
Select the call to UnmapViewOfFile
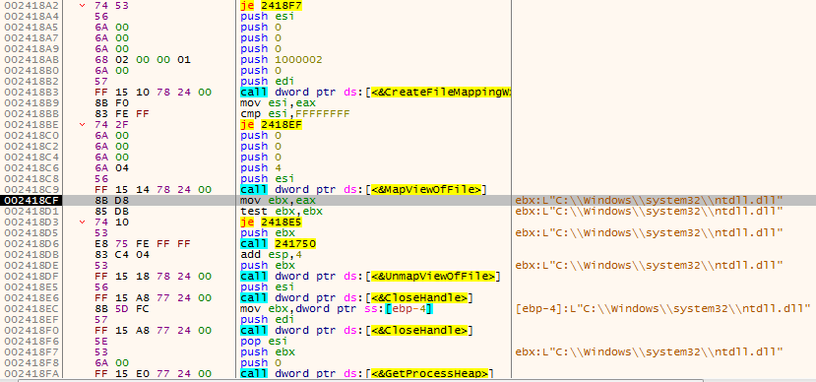point(370,276)
